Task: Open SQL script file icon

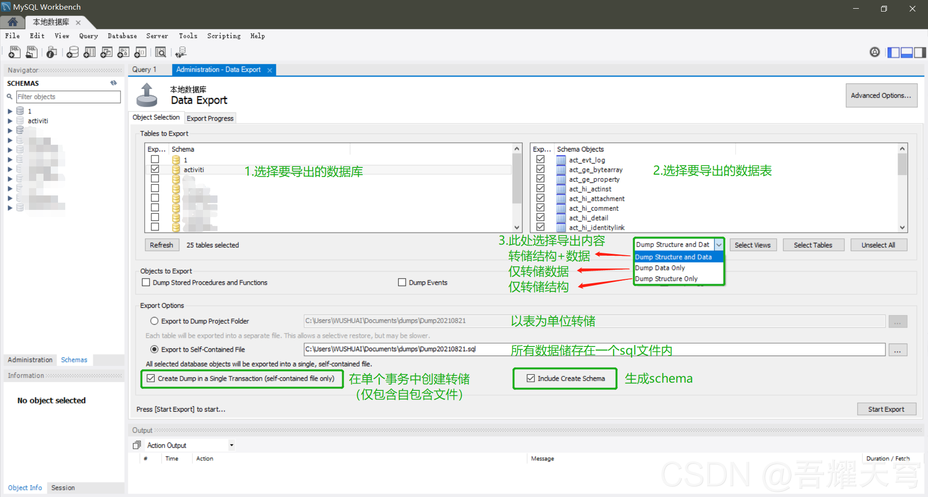Action: click(32, 52)
